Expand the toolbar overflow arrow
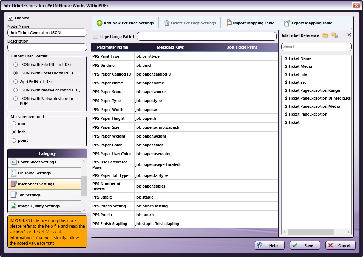This screenshot has height=257, width=363. click(351, 28)
